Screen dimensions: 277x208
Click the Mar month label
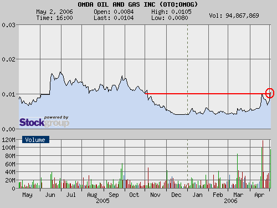238,195
